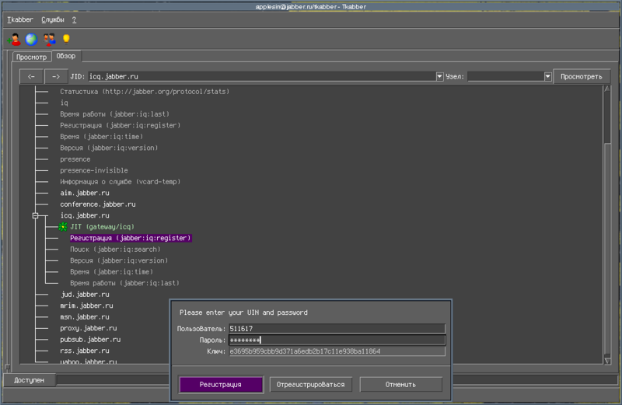The image size is (622, 405).
Task: Open the Доступен status selector
Action: (28, 380)
